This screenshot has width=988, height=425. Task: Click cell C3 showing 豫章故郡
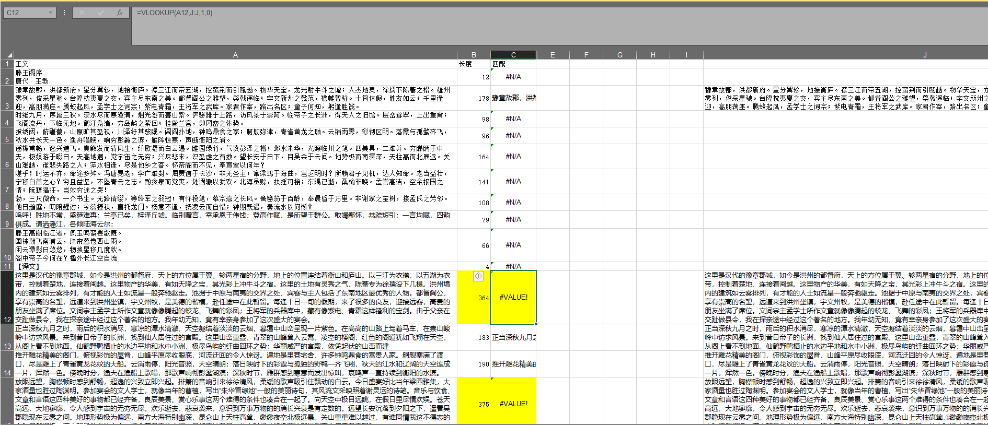513,98
